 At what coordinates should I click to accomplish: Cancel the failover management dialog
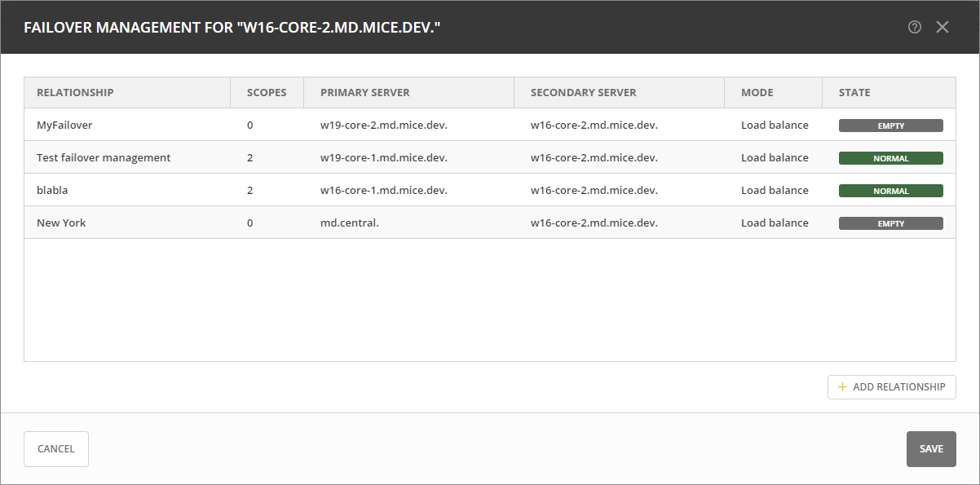tap(56, 449)
